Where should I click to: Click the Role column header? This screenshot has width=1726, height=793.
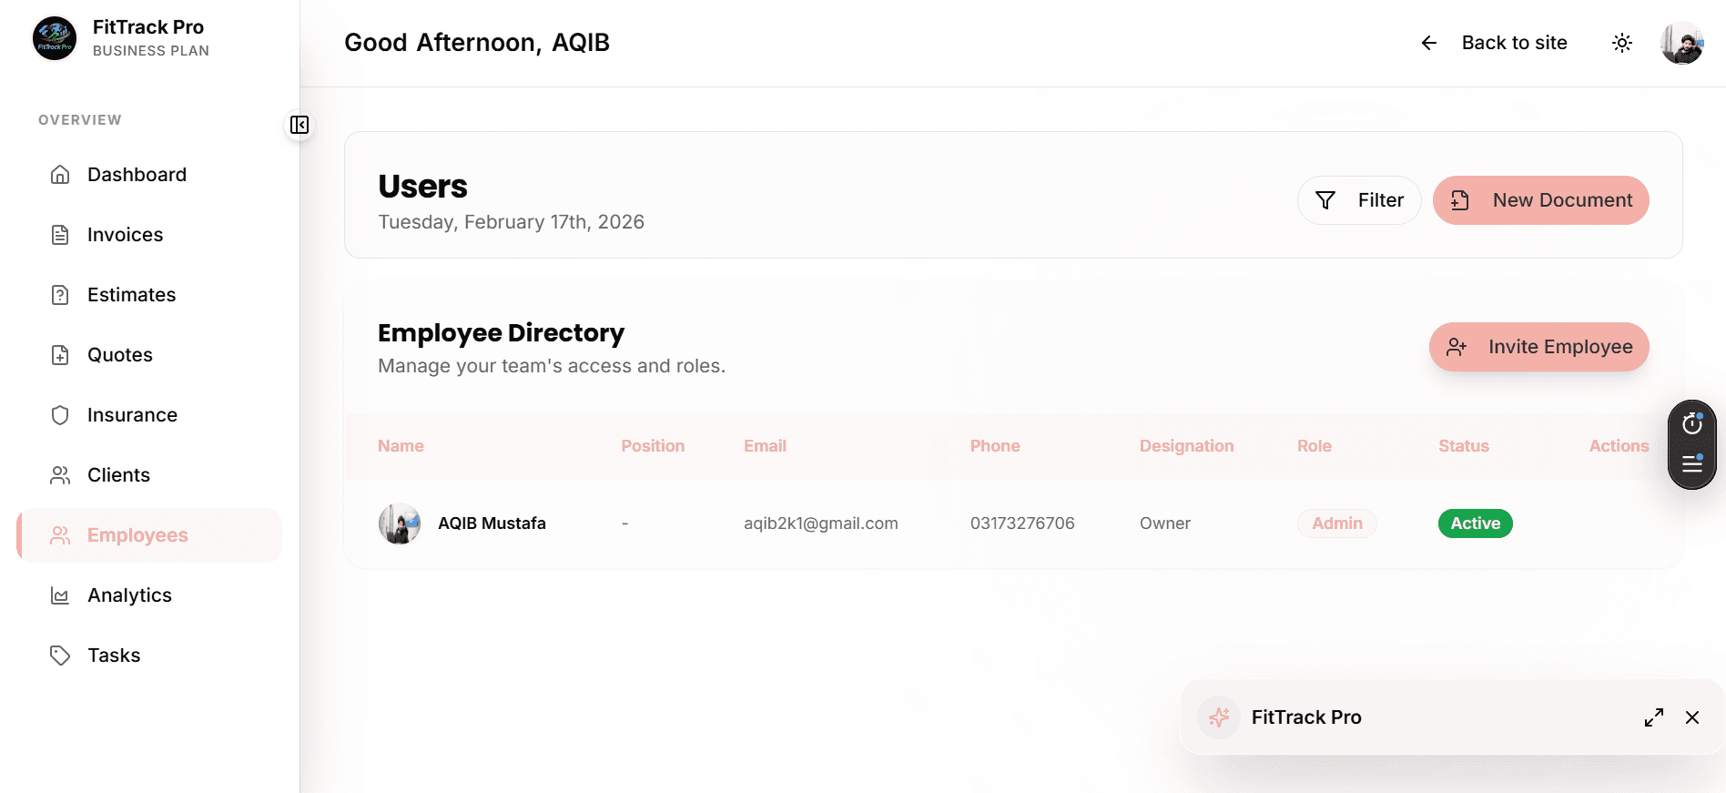pyautogui.click(x=1315, y=446)
